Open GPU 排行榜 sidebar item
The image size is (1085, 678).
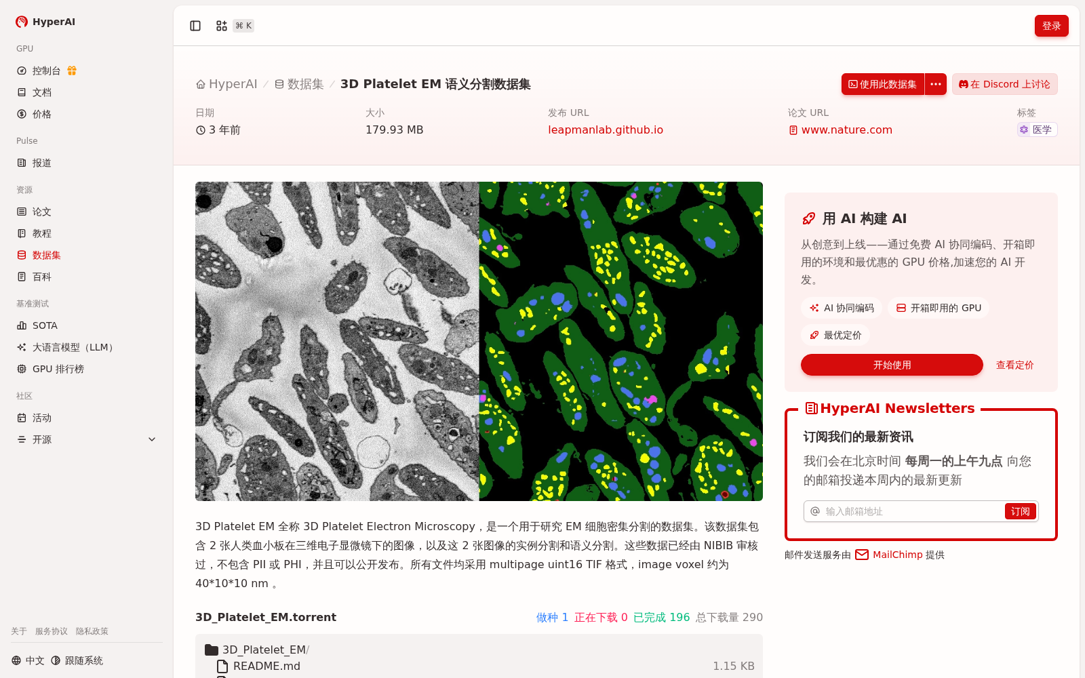coord(51,369)
